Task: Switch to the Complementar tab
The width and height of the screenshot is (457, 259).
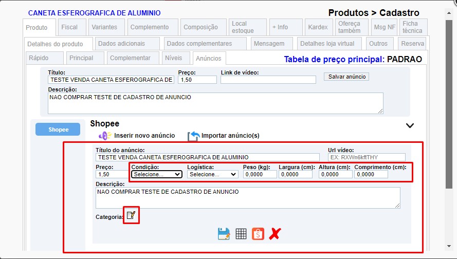Action: point(133,58)
